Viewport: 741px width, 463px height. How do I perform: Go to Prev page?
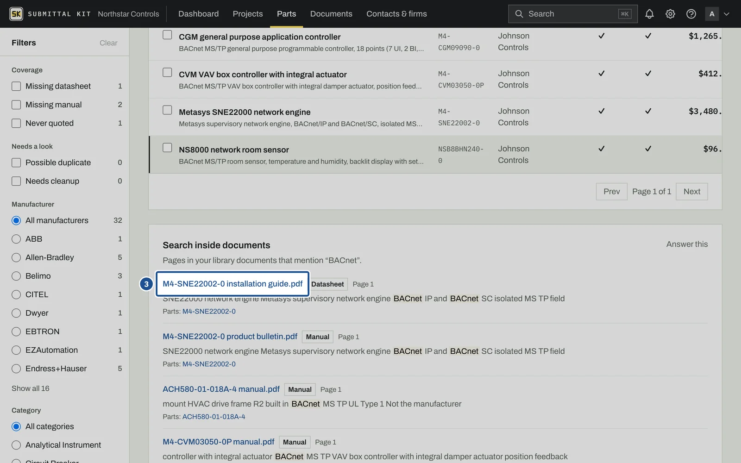[611, 191]
